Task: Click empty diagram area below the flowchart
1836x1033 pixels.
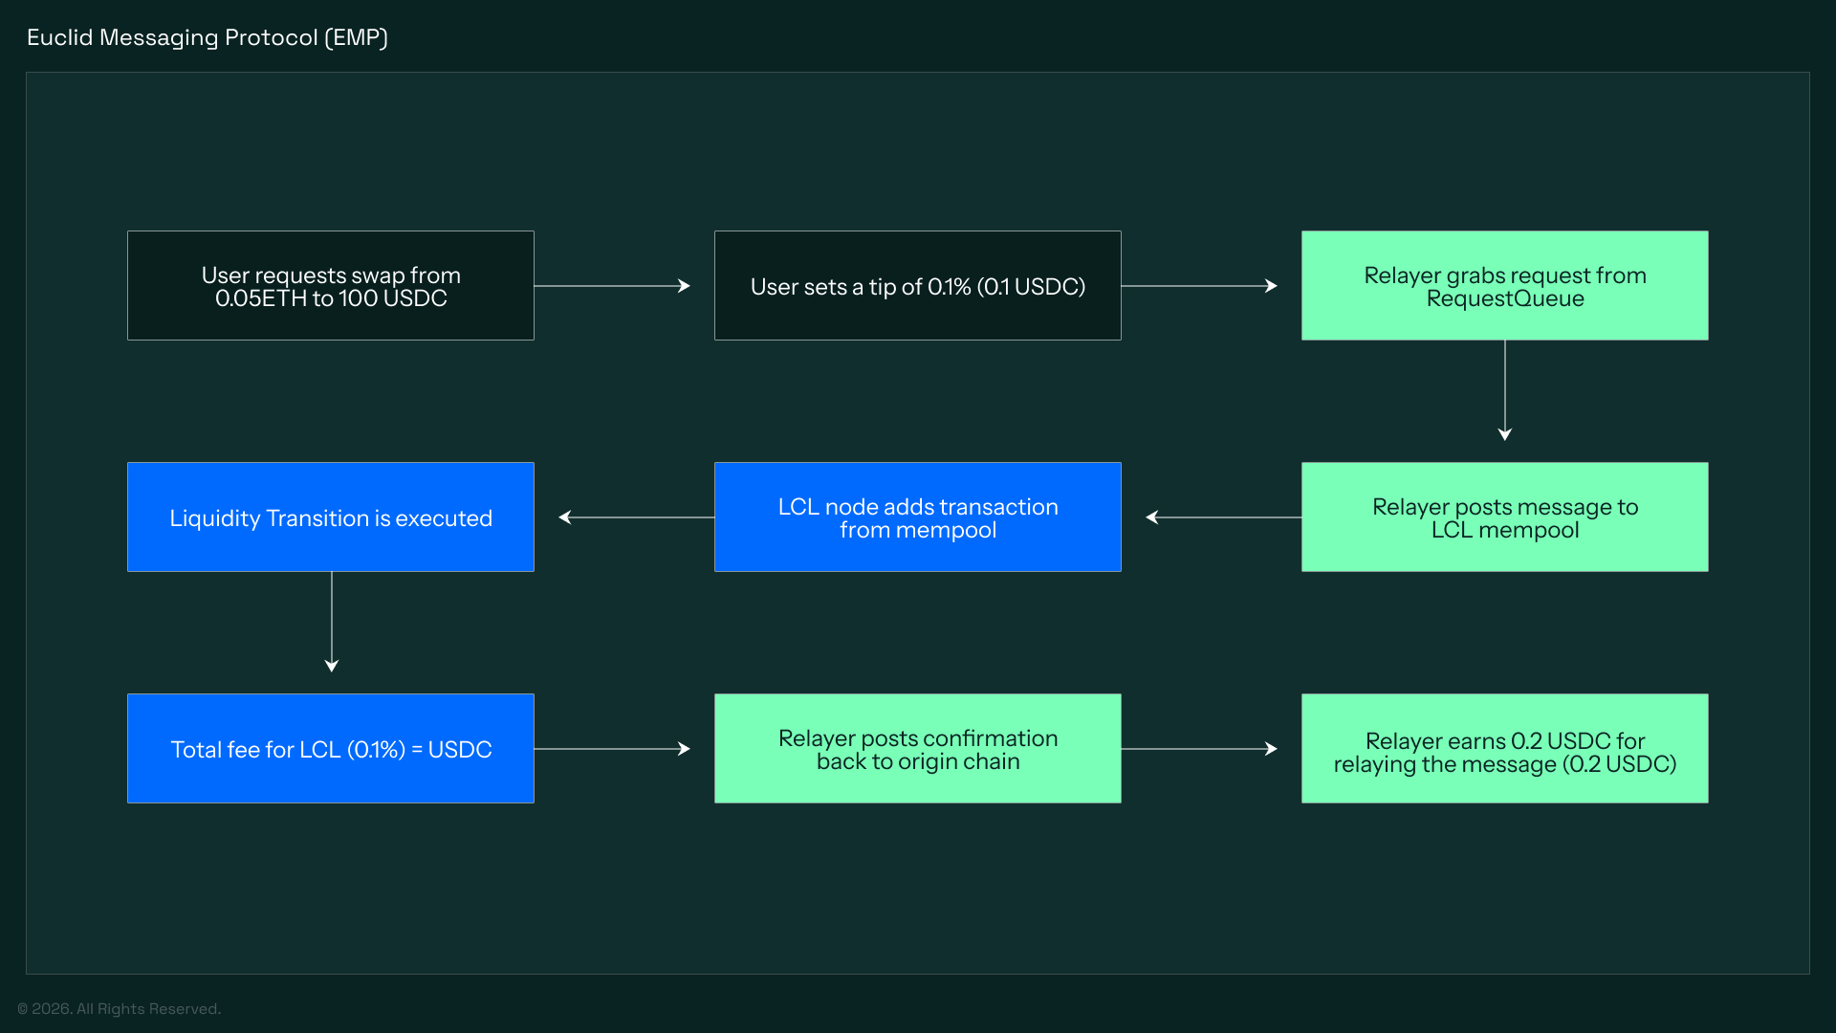Action: pyautogui.click(x=918, y=890)
